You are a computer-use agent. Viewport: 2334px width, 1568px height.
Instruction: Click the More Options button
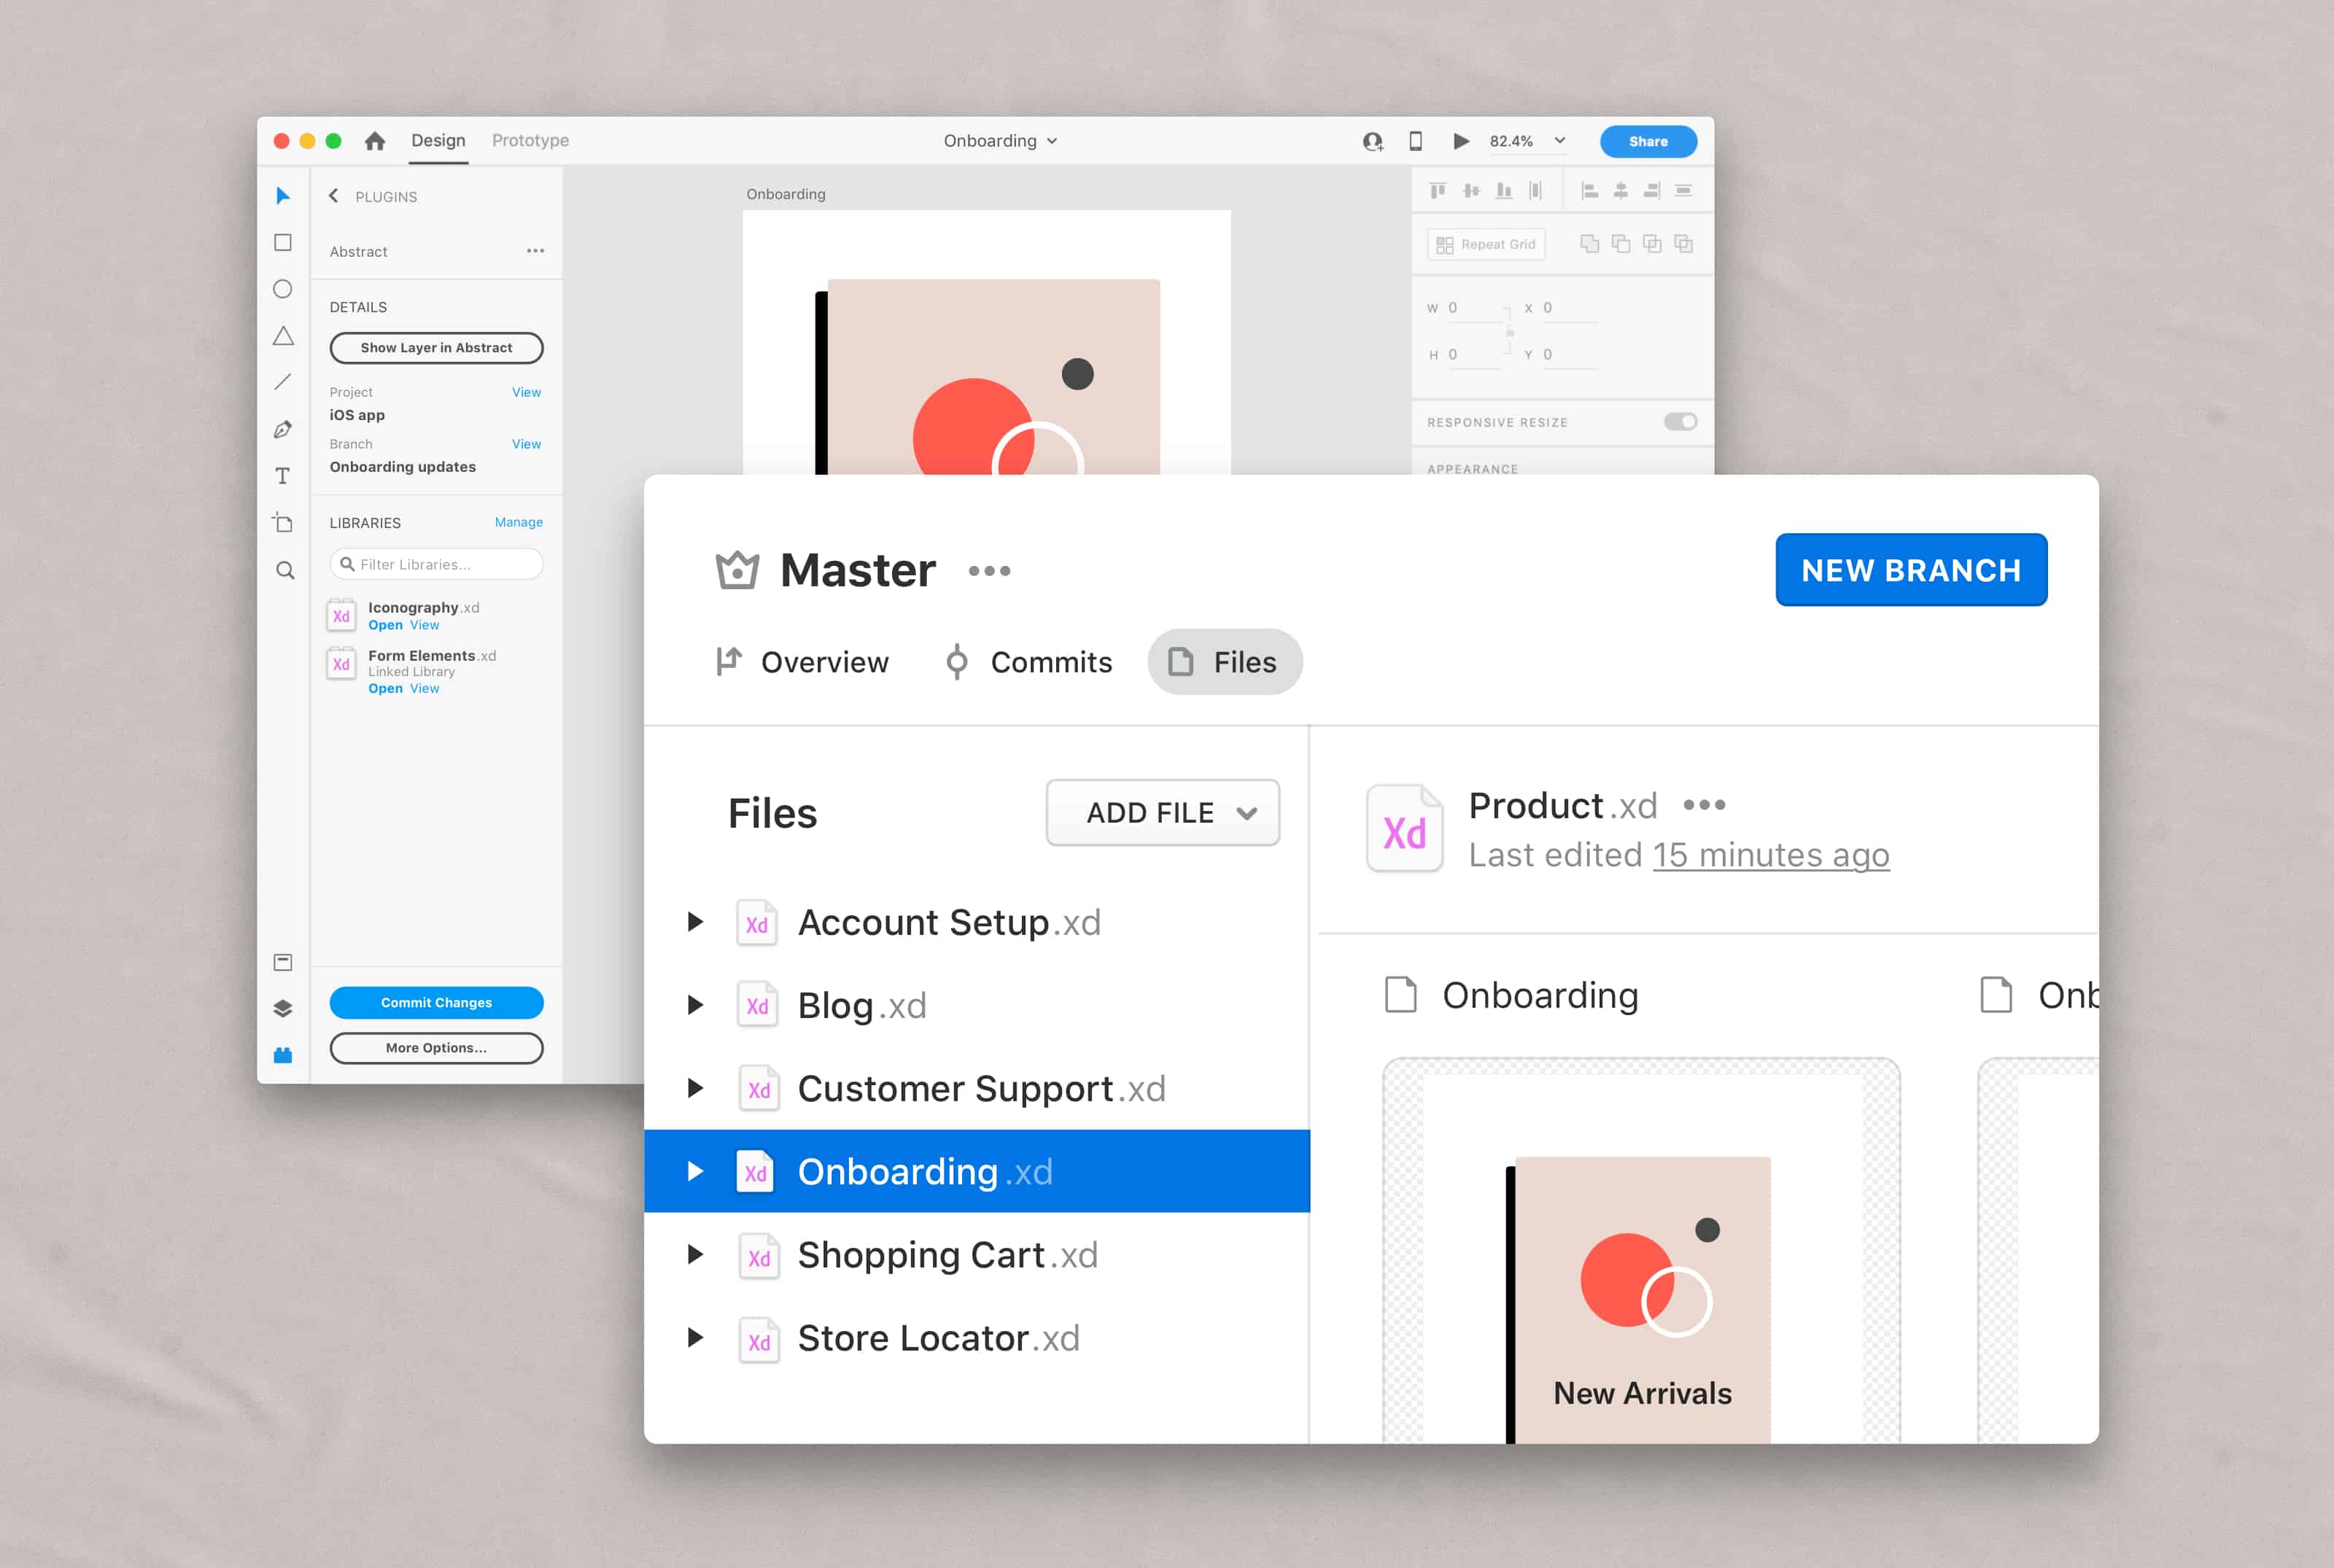coord(436,1048)
